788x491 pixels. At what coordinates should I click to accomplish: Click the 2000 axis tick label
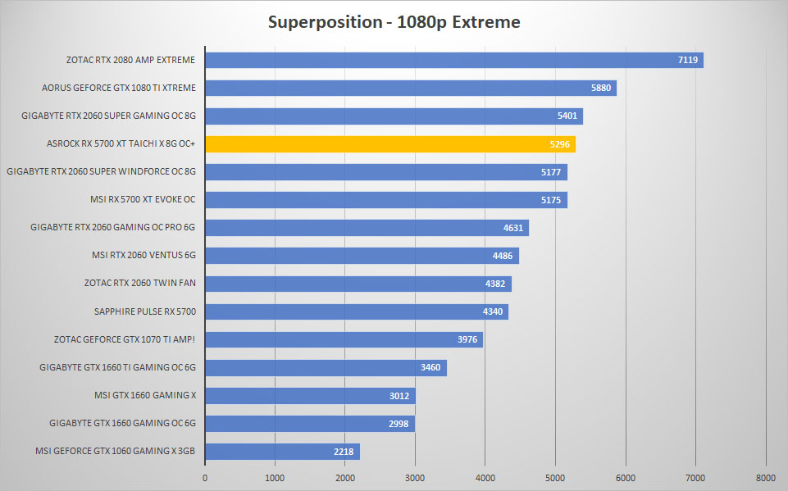[x=344, y=478]
